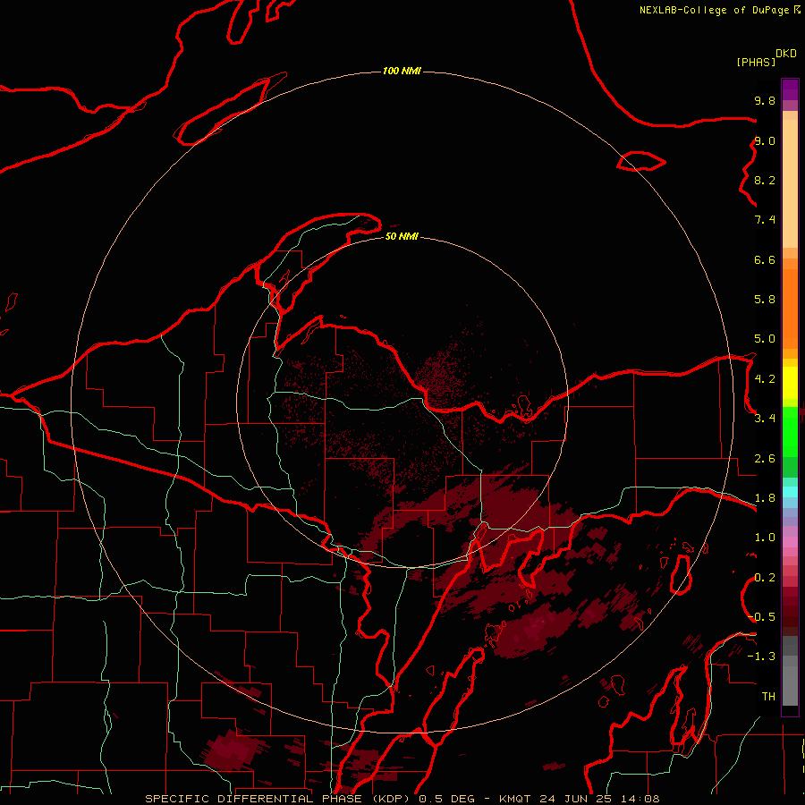The image size is (805, 805).
Task: Click the 14:08 timestamp in the caption
Action: coord(640,799)
